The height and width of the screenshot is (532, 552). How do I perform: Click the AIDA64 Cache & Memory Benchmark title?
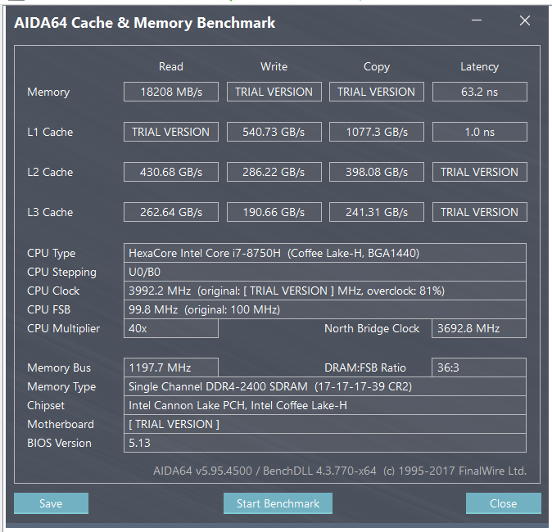point(145,23)
